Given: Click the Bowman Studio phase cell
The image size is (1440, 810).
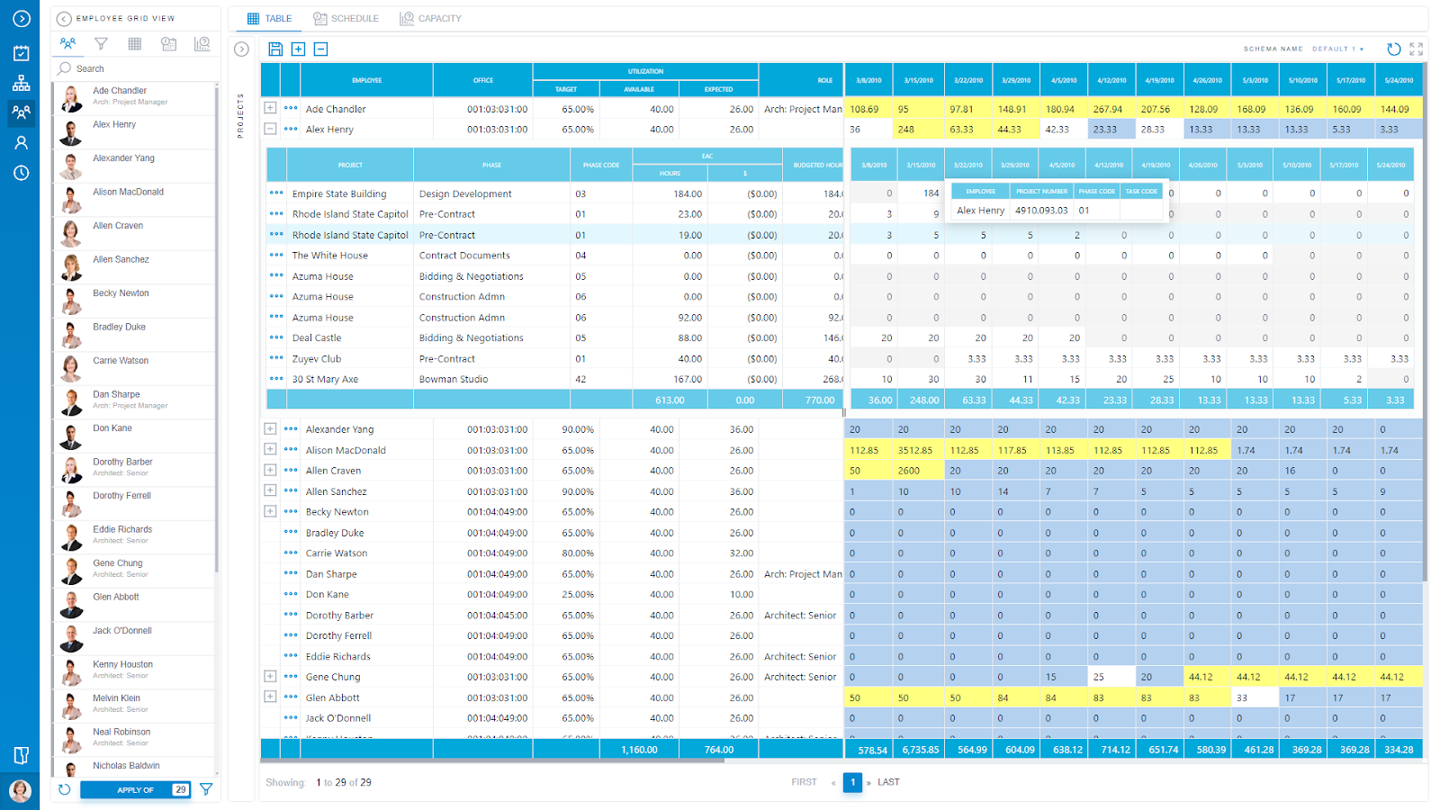Looking at the screenshot, I should 491,379.
